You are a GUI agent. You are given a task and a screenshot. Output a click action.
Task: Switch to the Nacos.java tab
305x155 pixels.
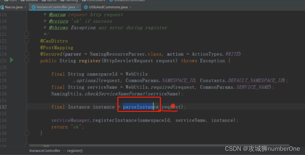[x=14, y=7]
